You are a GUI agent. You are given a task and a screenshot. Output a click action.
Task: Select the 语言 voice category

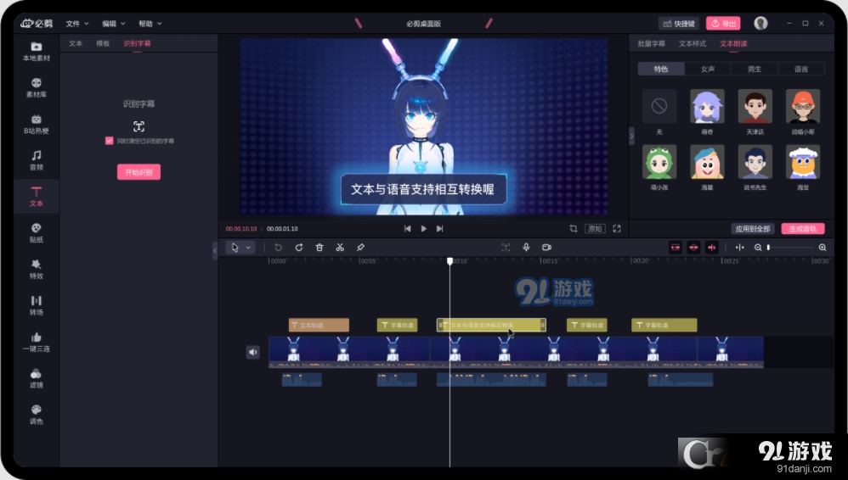point(801,69)
